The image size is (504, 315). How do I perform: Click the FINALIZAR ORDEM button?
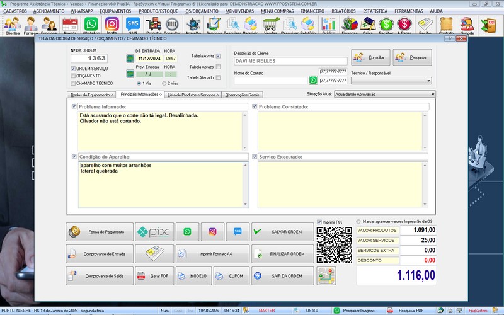point(282,254)
